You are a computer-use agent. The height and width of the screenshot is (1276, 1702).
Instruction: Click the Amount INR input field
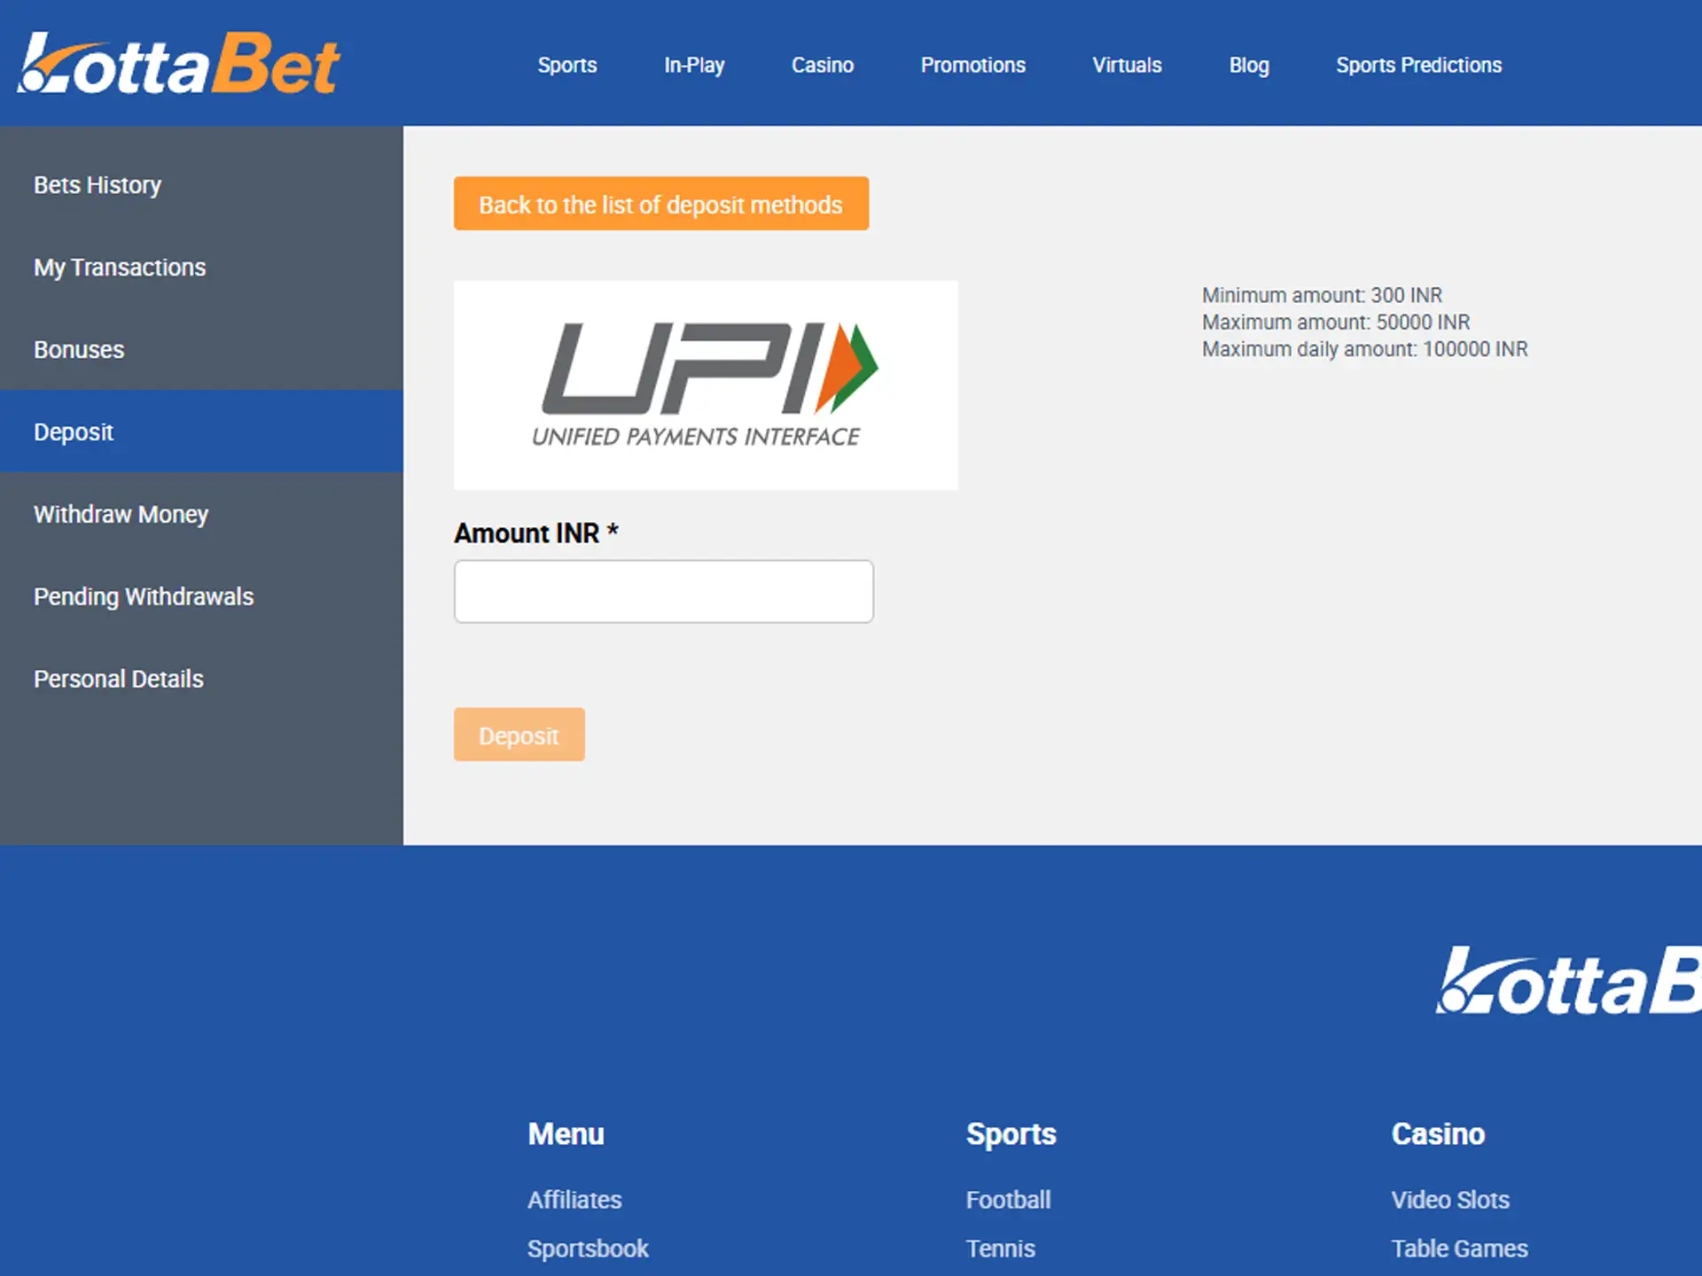tap(665, 591)
